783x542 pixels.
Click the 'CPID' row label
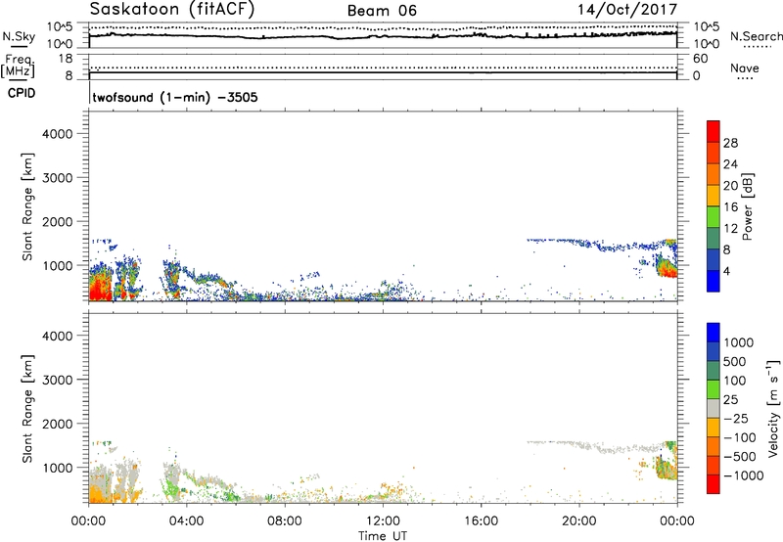tap(22, 93)
